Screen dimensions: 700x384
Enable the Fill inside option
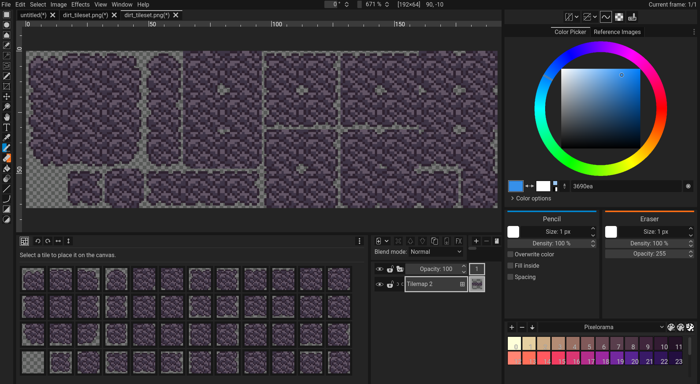click(x=510, y=266)
